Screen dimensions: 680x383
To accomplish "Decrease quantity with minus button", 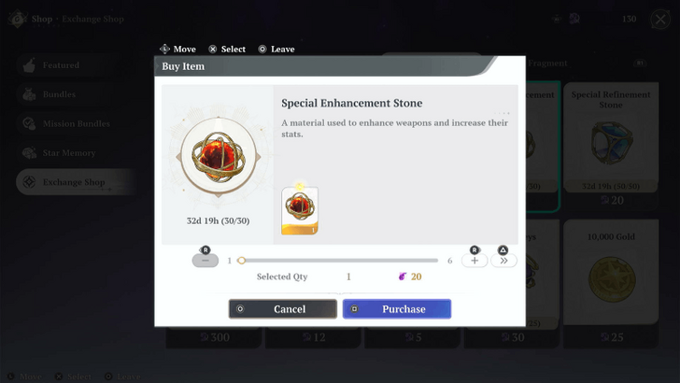I will [x=205, y=261].
